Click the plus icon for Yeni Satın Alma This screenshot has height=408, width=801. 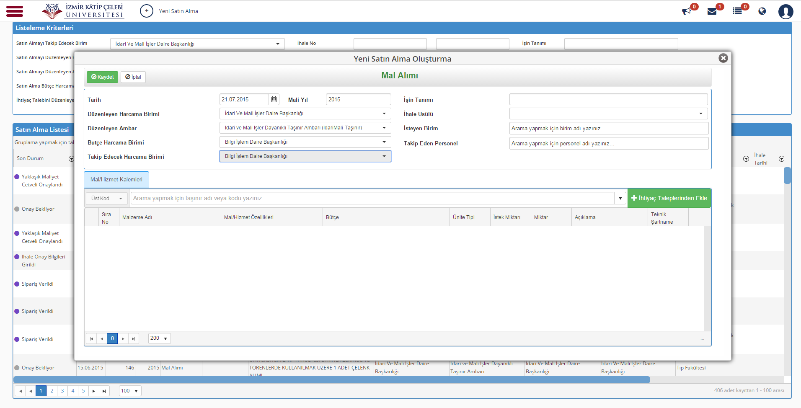coord(147,11)
